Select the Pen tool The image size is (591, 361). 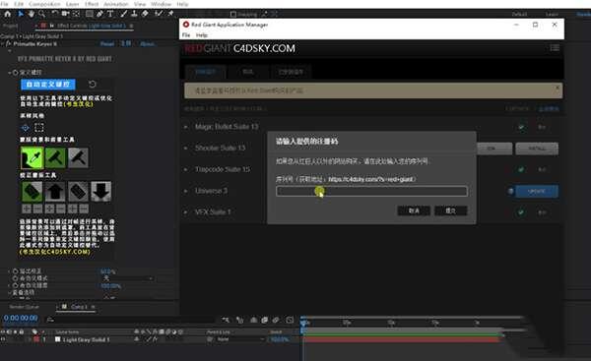[x=99, y=14]
